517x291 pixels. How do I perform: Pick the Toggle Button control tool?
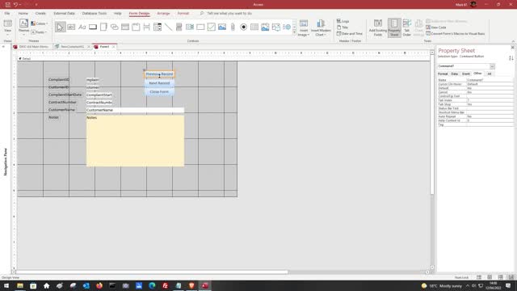coord(179,27)
